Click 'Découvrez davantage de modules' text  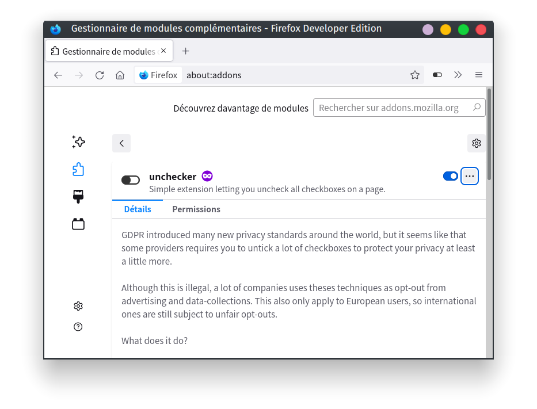point(241,109)
